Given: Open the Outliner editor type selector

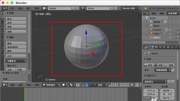Looking at the screenshot, I should point(146,13).
